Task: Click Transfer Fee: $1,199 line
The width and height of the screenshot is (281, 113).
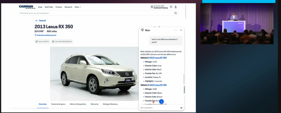Action: tap(154, 73)
